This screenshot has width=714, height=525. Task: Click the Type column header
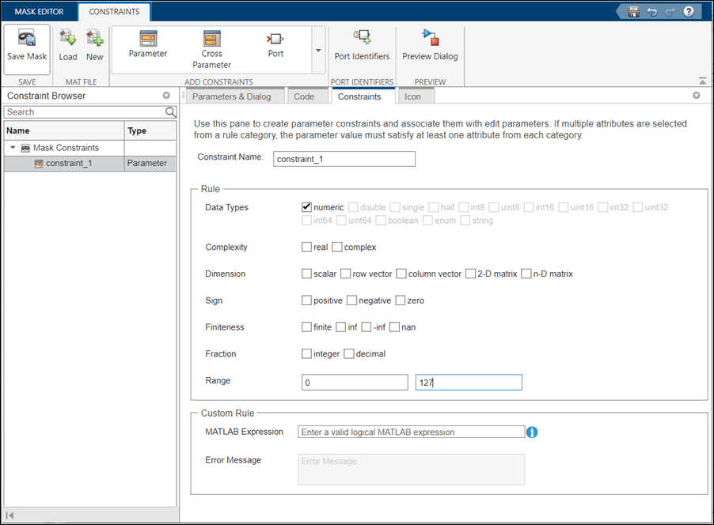[150, 130]
